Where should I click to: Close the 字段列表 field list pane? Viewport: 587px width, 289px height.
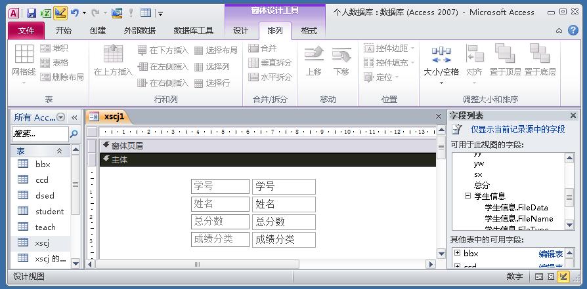click(x=573, y=115)
